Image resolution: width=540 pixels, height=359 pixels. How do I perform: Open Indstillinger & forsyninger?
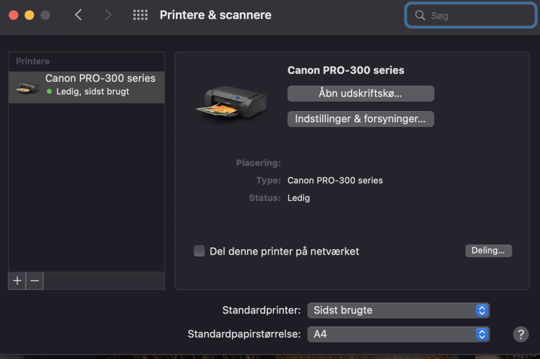(360, 119)
